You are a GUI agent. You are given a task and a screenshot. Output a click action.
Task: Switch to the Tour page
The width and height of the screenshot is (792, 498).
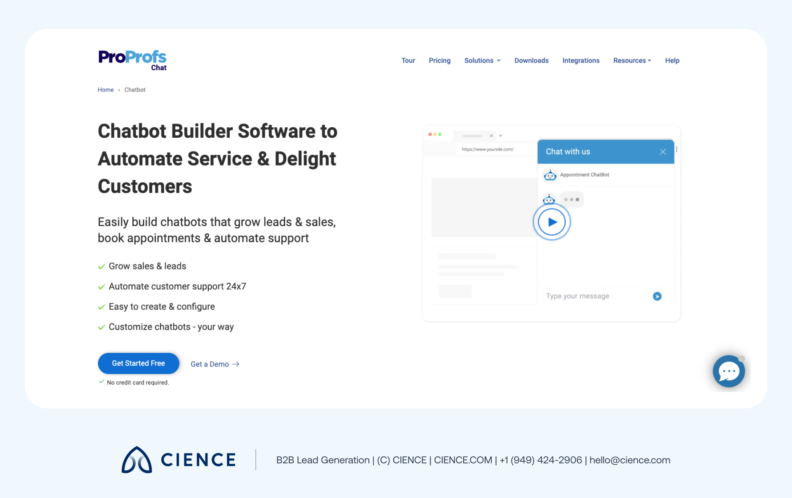click(x=408, y=60)
